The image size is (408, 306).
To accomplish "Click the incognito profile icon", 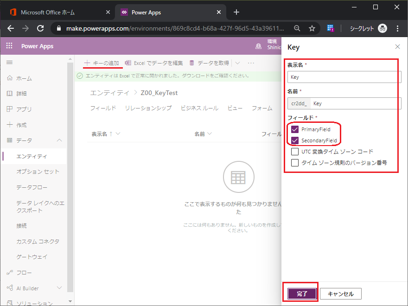I will (x=382, y=28).
